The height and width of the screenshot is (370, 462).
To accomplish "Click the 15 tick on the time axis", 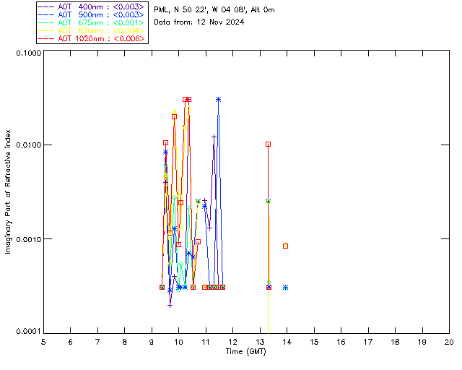I will coord(314,341).
